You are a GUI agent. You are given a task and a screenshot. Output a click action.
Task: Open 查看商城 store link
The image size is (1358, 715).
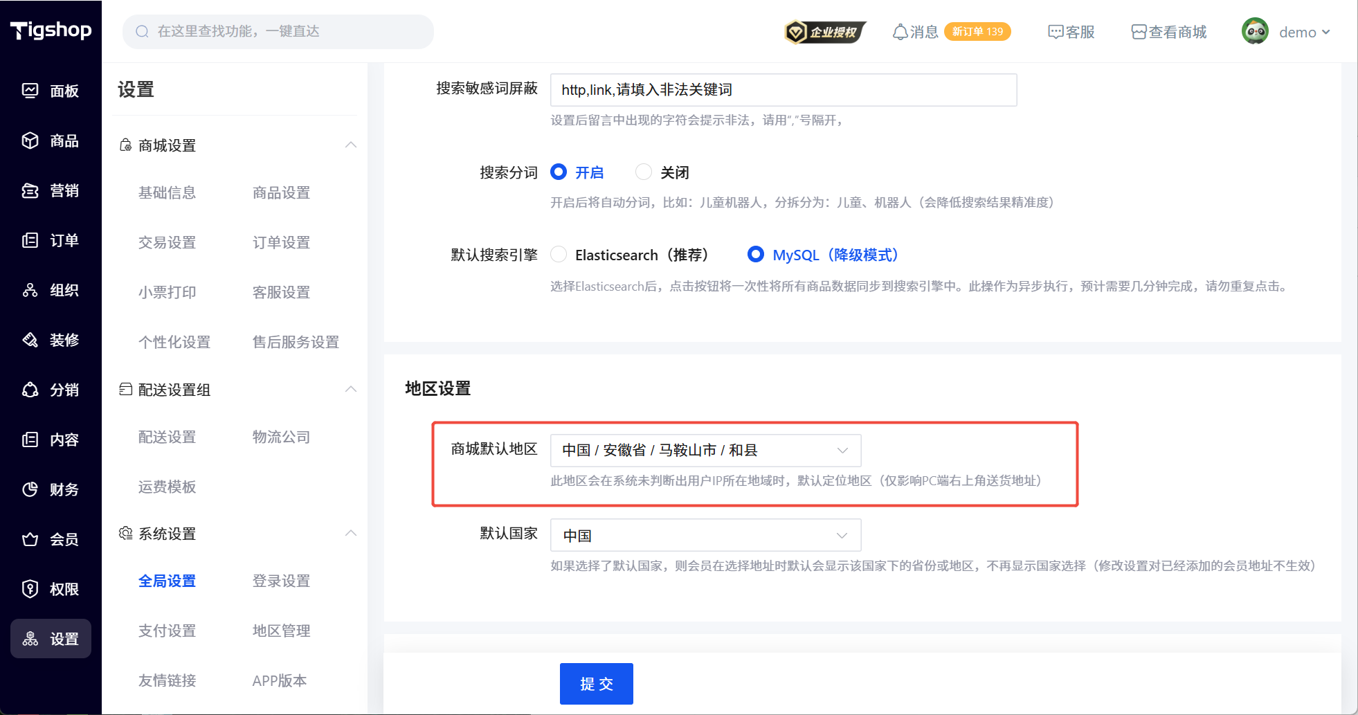[1169, 32]
